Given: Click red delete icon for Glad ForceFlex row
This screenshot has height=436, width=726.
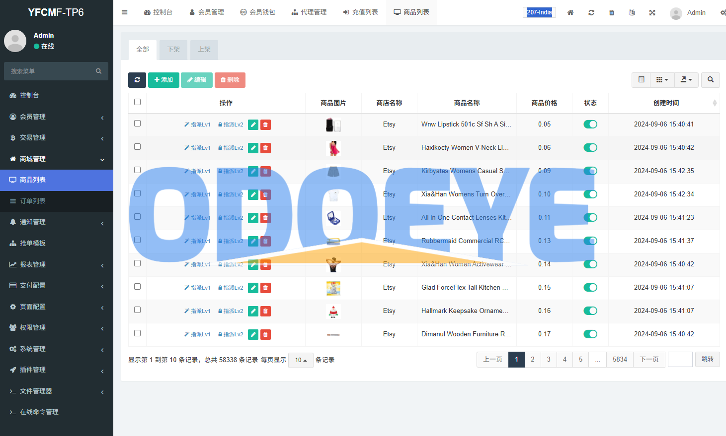Looking at the screenshot, I should coord(265,288).
